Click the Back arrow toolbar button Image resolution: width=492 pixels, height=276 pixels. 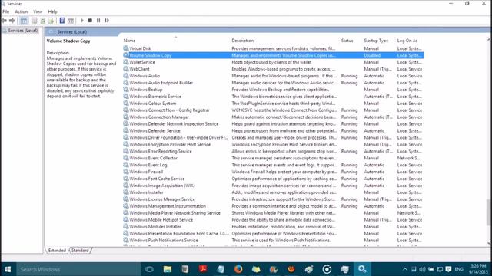point(4,21)
